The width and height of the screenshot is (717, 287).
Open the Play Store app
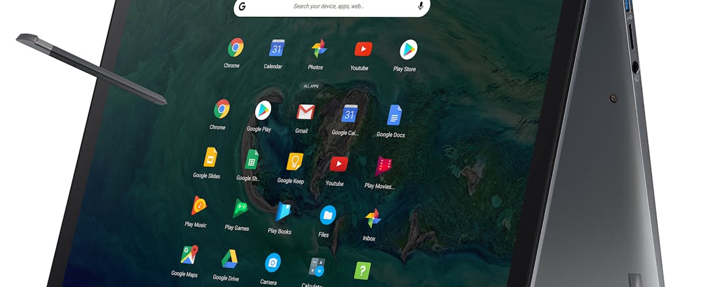pos(408,50)
